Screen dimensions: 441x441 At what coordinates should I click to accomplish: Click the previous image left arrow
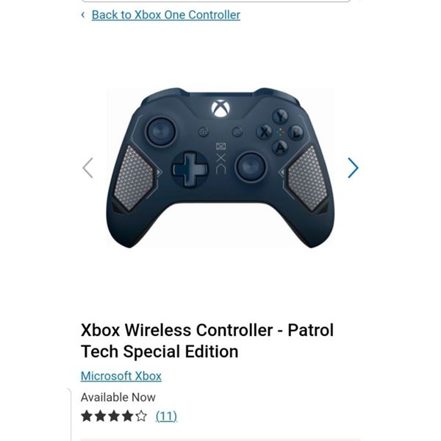pos(87,168)
